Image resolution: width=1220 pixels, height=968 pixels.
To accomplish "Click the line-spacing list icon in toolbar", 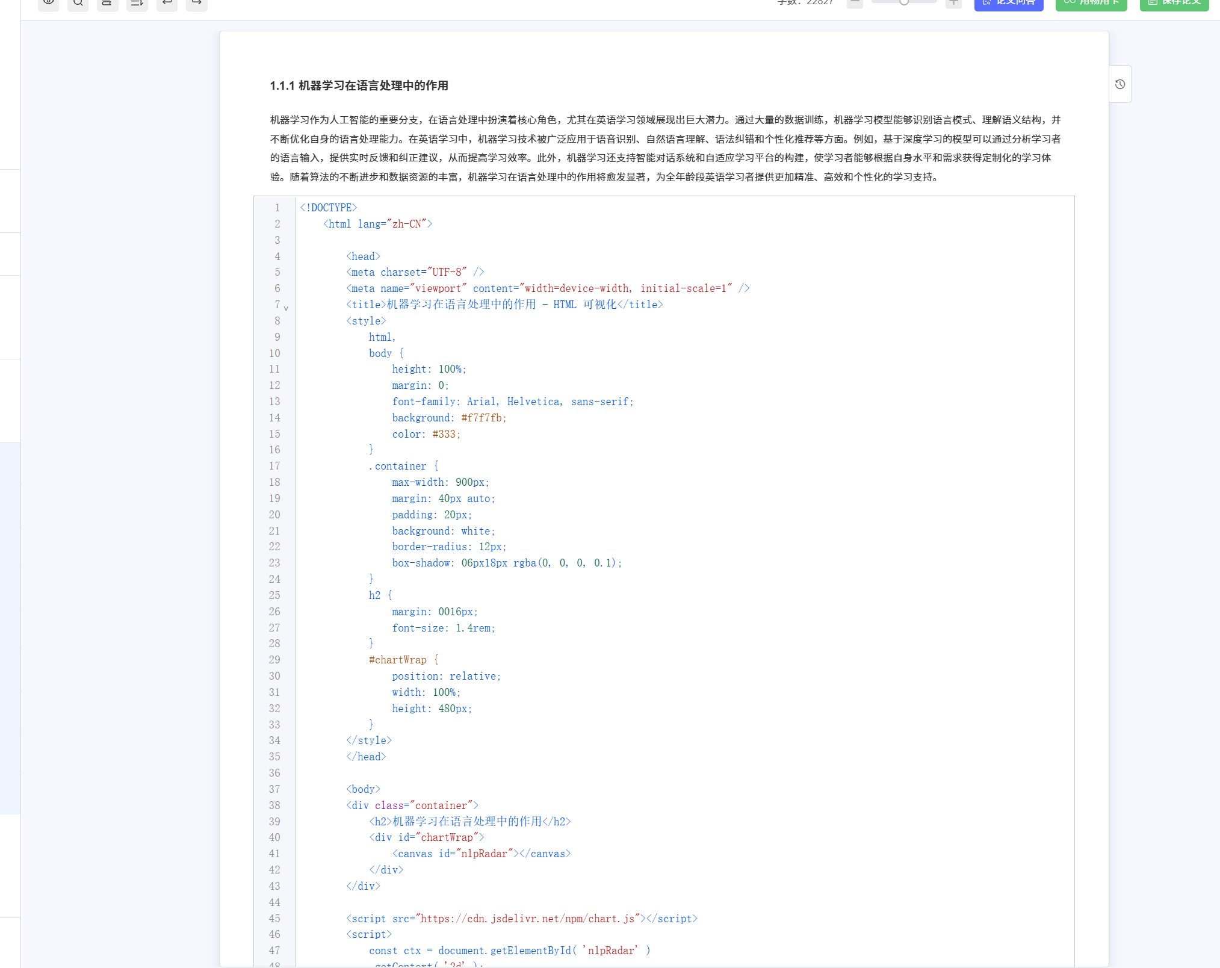I will (137, 4).
